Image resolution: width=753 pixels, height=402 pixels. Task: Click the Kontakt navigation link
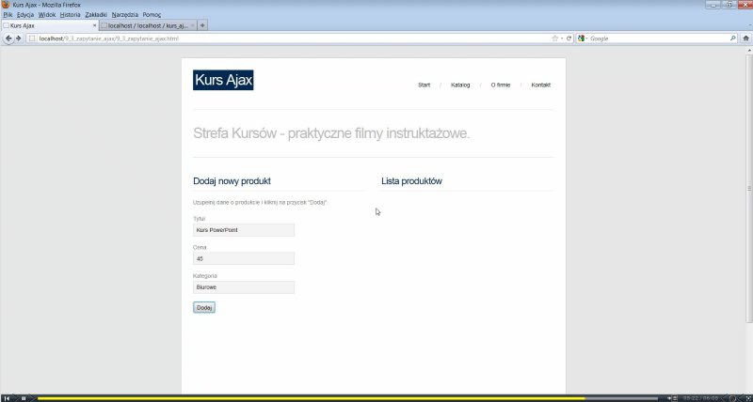coord(540,85)
